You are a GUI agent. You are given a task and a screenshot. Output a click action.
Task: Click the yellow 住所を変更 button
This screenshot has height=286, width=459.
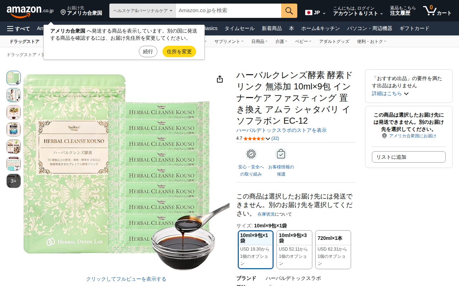point(179,51)
